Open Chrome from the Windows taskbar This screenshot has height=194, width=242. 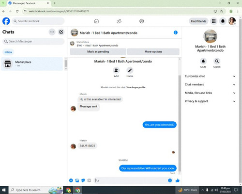click(68, 190)
